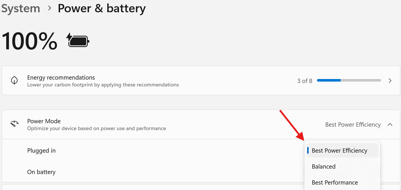The height and width of the screenshot is (190, 401).
Task: Click the 100% battery level text
Action: point(30,41)
